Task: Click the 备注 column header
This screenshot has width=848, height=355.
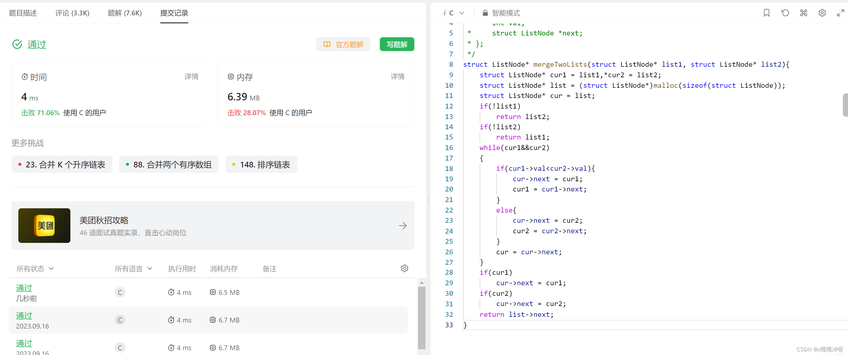Action: coord(269,268)
